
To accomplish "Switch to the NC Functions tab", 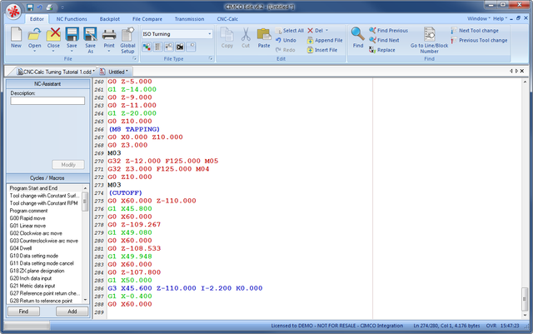I will coord(72,19).
